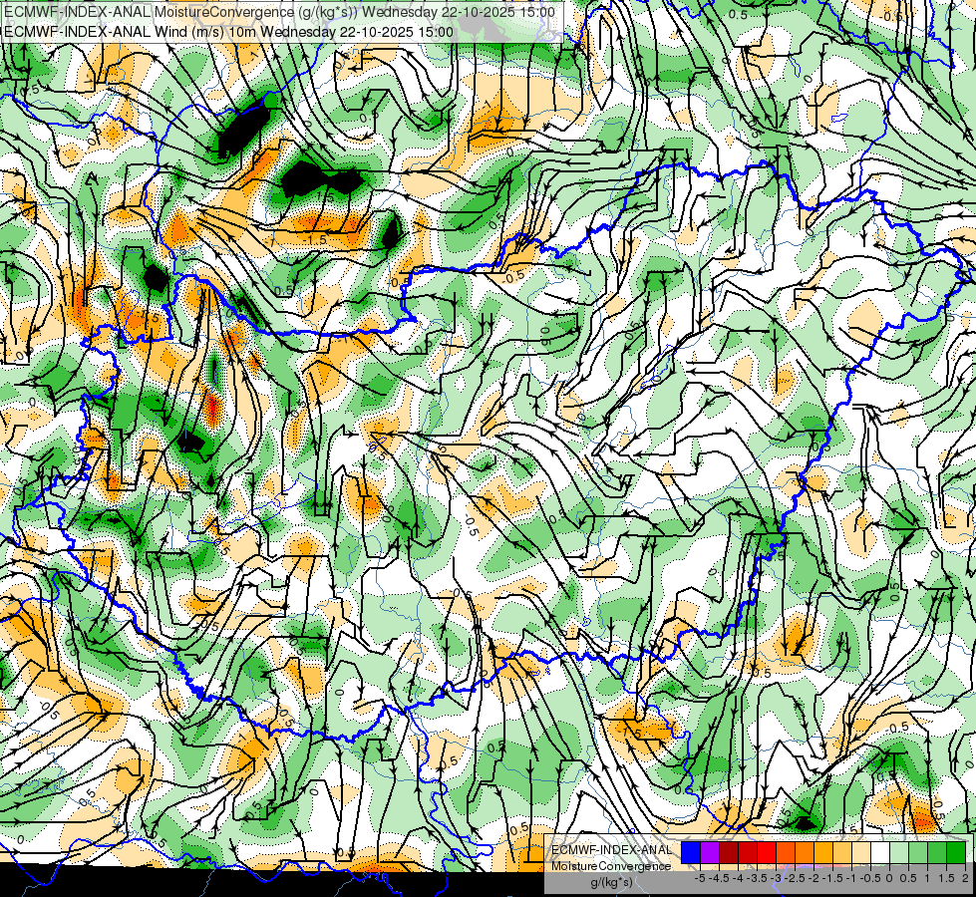Click the blue legend color swatch
Image resolution: width=976 pixels, height=897 pixels.
pyautogui.click(x=691, y=852)
